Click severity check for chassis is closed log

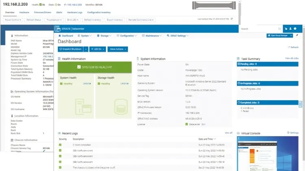[60, 167]
